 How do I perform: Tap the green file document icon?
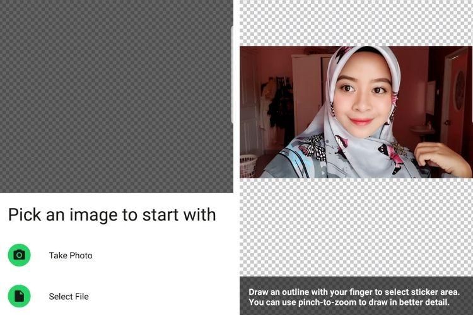pos(20,296)
